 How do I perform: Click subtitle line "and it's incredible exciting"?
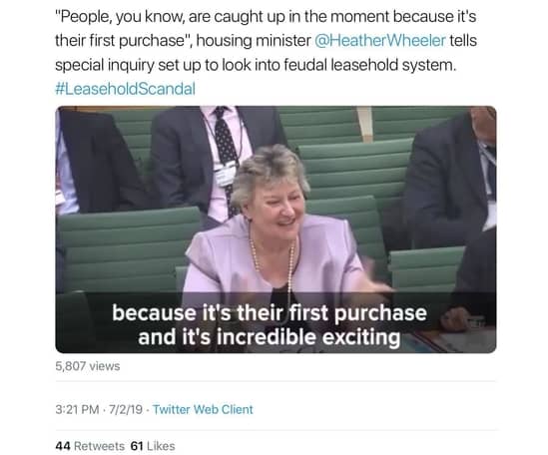tap(270, 337)
